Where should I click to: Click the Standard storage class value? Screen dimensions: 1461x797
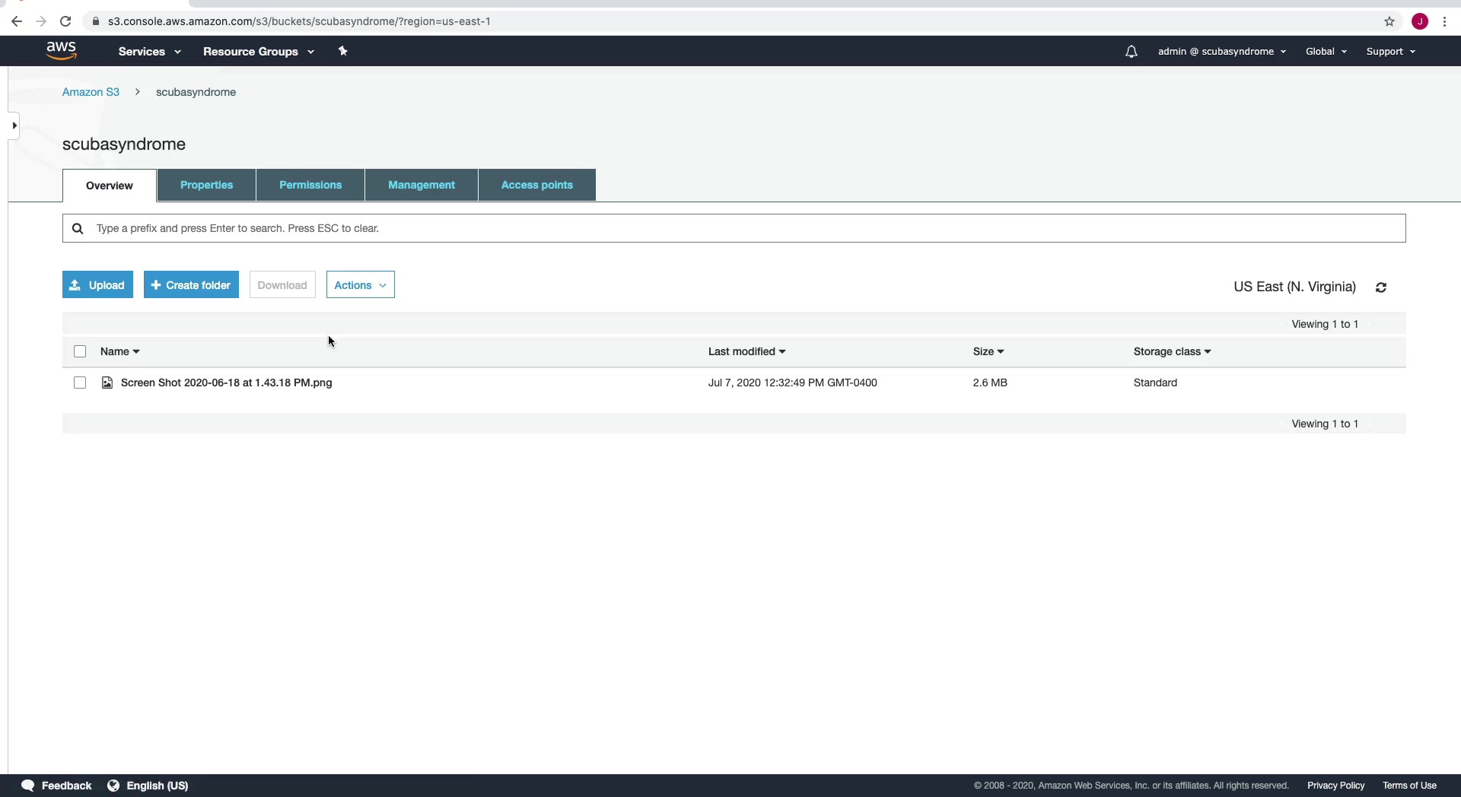pos(1155,383)
